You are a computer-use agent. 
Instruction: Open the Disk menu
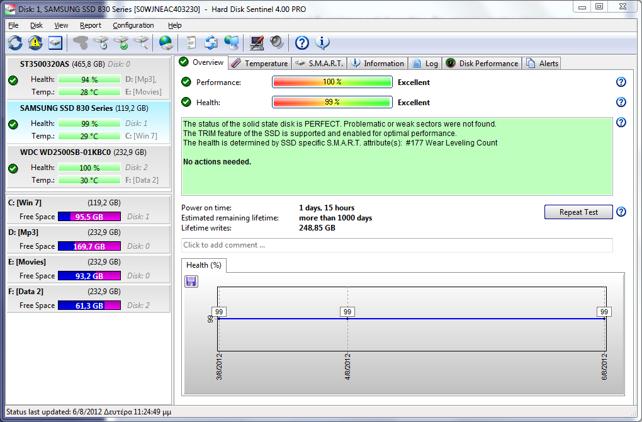36,25
